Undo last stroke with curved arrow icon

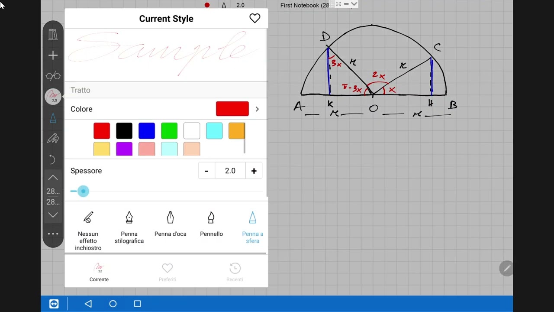53,159
